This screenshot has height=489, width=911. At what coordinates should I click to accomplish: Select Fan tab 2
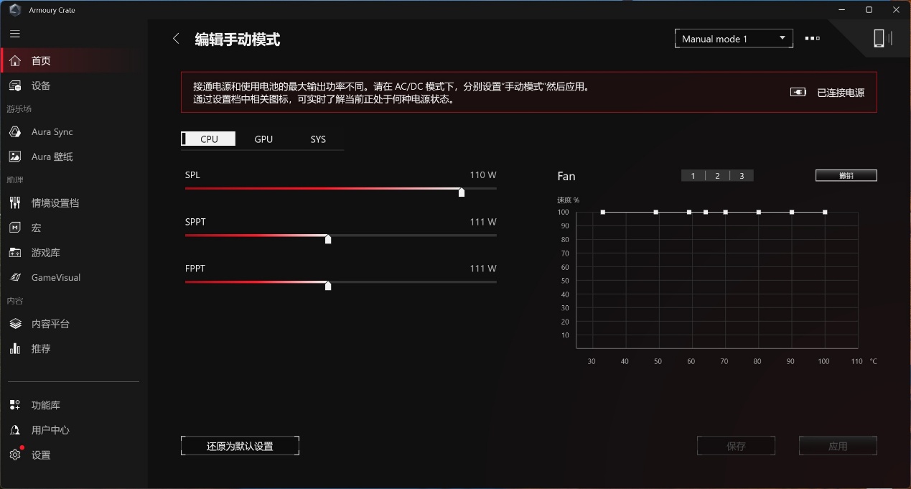click(717, 176)
